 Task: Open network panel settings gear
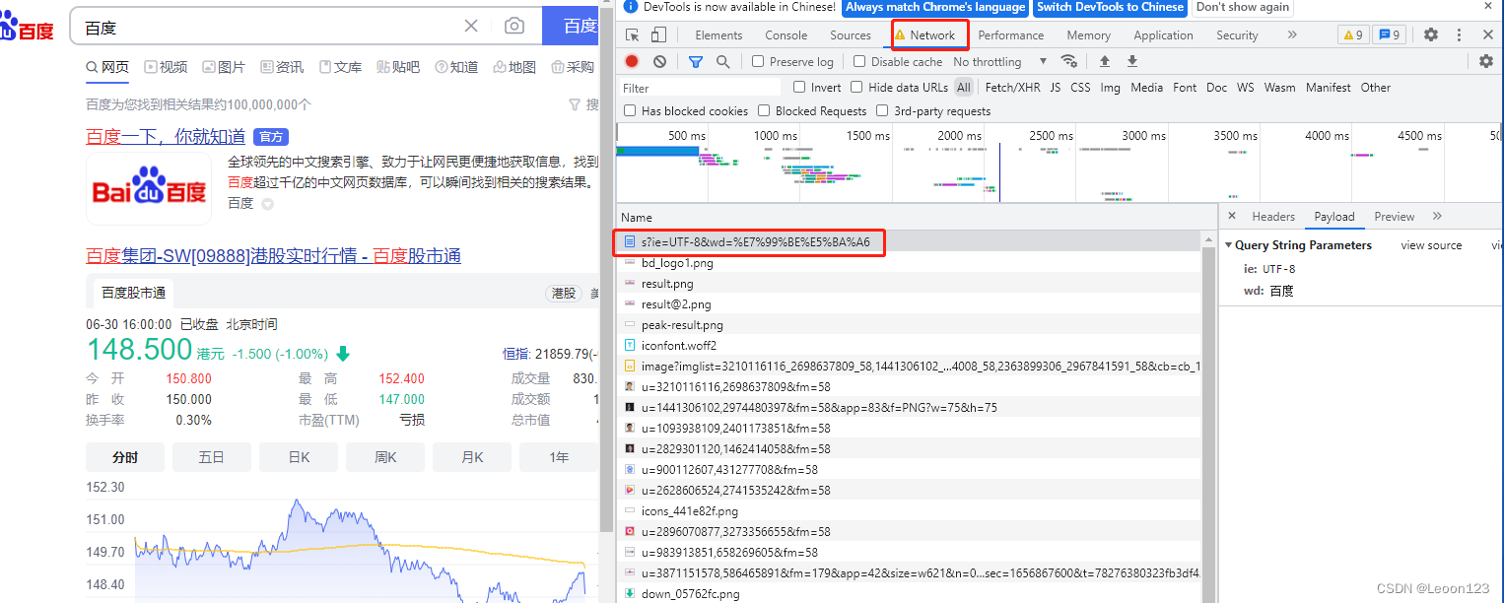[x=1486, y=61]
